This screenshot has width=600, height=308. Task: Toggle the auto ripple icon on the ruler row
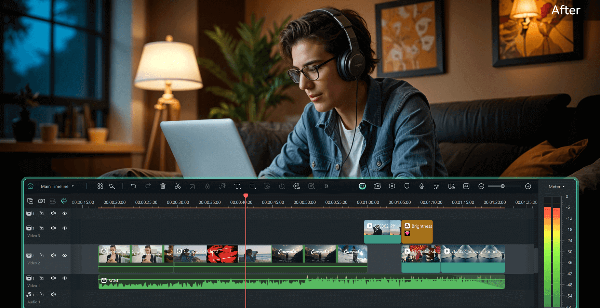53,201
